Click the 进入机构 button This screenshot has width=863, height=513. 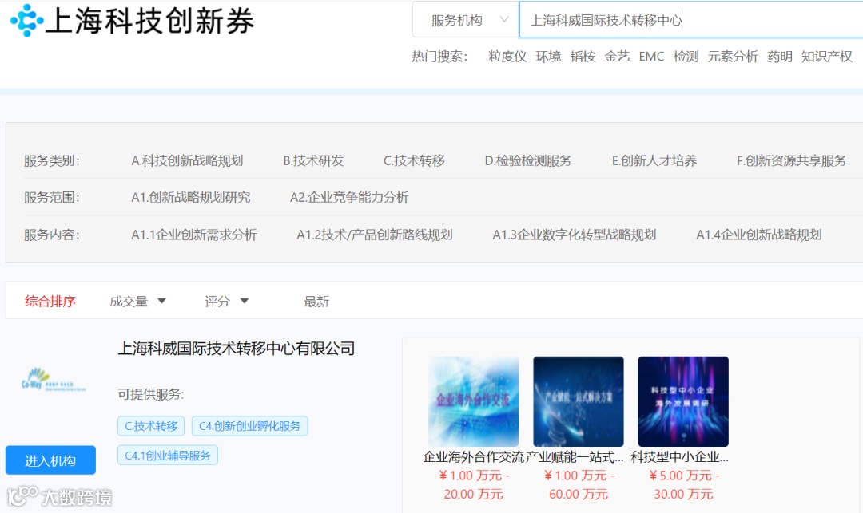tap(50, 460)
